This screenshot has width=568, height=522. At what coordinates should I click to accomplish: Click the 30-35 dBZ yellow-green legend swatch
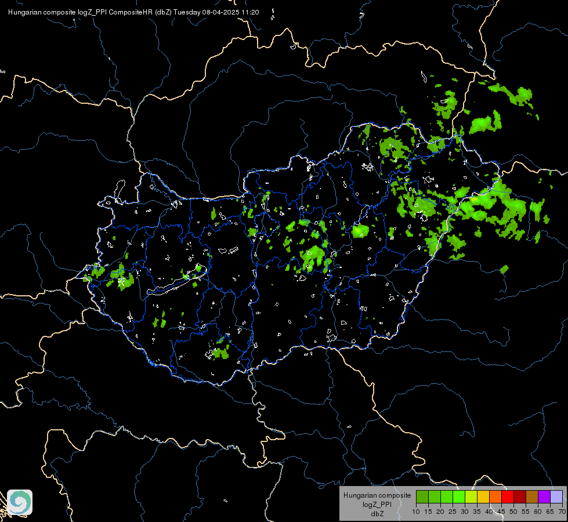(x=471, y=497)
